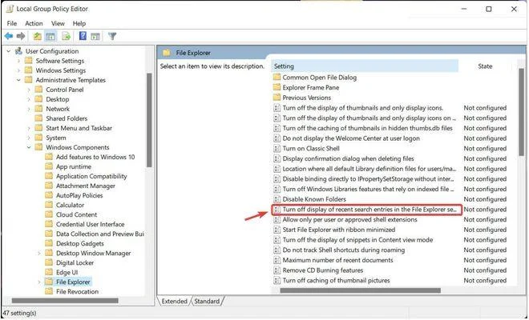Toggle the Show/Hide Console Tree icon
The height and width of the screenshot is (320, 529).
pos(50,36)
